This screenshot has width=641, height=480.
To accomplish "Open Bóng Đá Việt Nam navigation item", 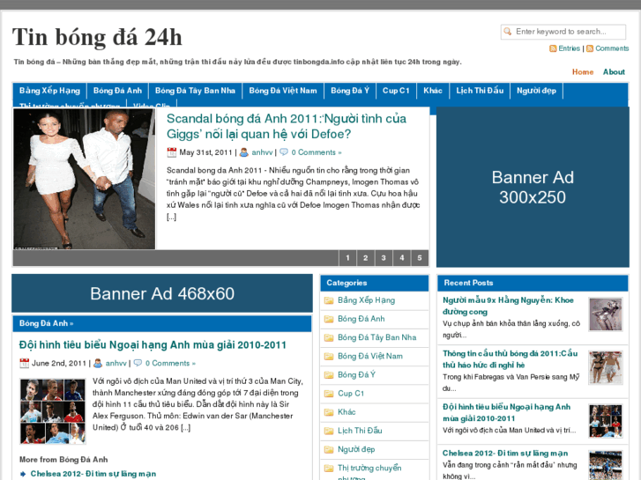I will coord(283,91).
